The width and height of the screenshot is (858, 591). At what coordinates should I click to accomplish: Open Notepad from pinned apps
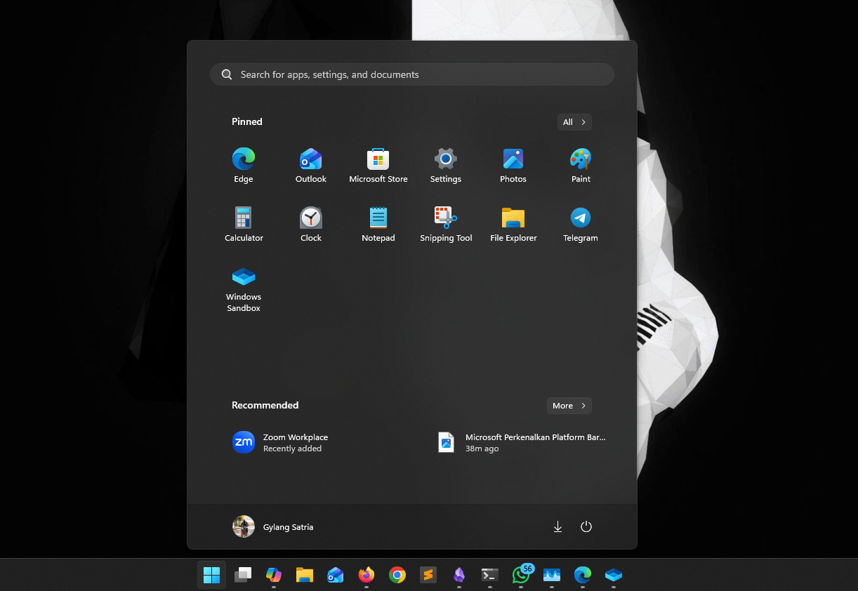(x=378, y=224)
